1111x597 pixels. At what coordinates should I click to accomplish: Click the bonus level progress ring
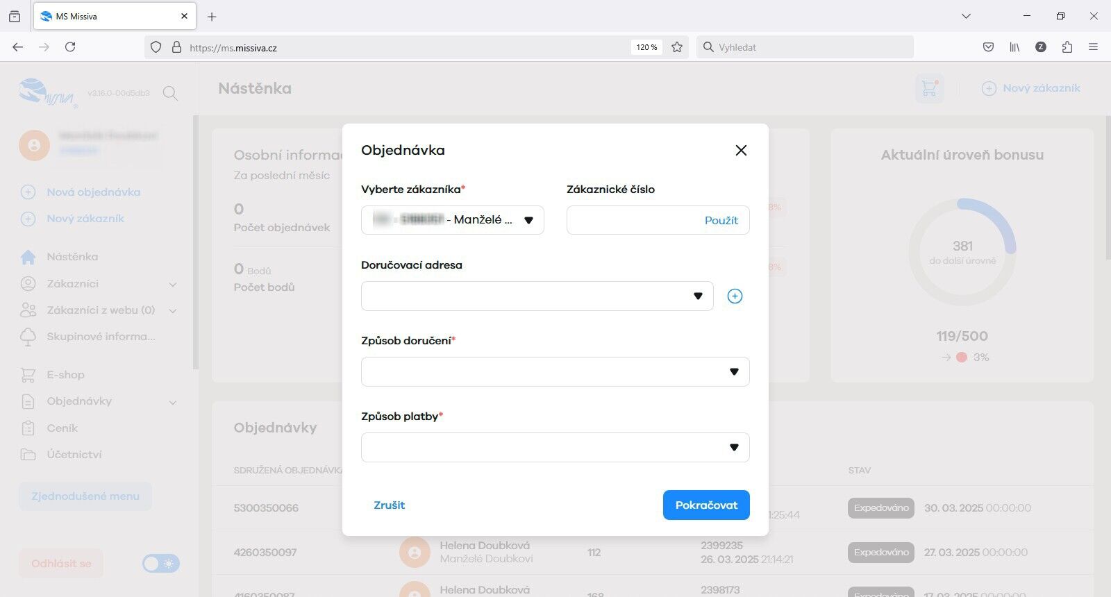click(x=962, y=252)
